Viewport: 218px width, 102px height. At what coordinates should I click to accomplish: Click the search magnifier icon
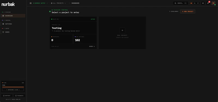pos(175,3)
